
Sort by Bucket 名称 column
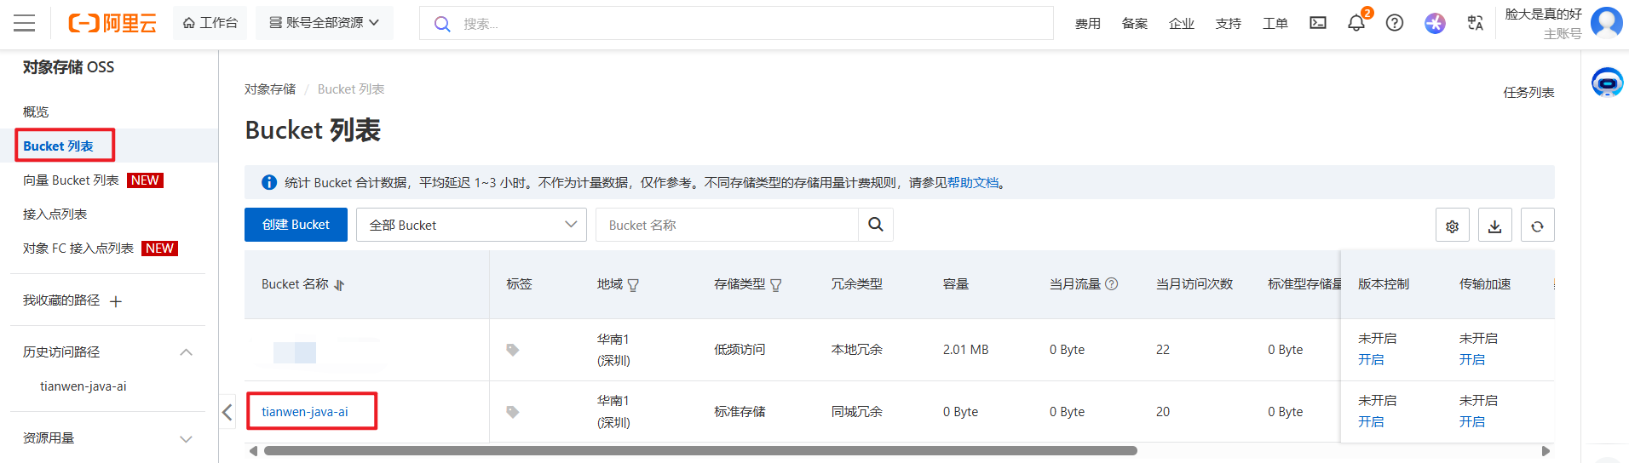[339, 285]
